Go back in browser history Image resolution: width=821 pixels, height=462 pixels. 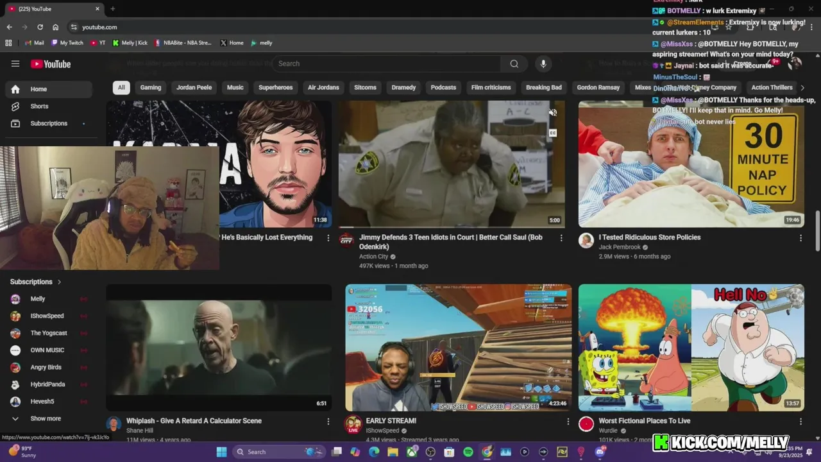click(9, 27)
